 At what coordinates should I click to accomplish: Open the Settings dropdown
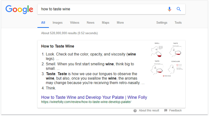click(x=162, y=22)
